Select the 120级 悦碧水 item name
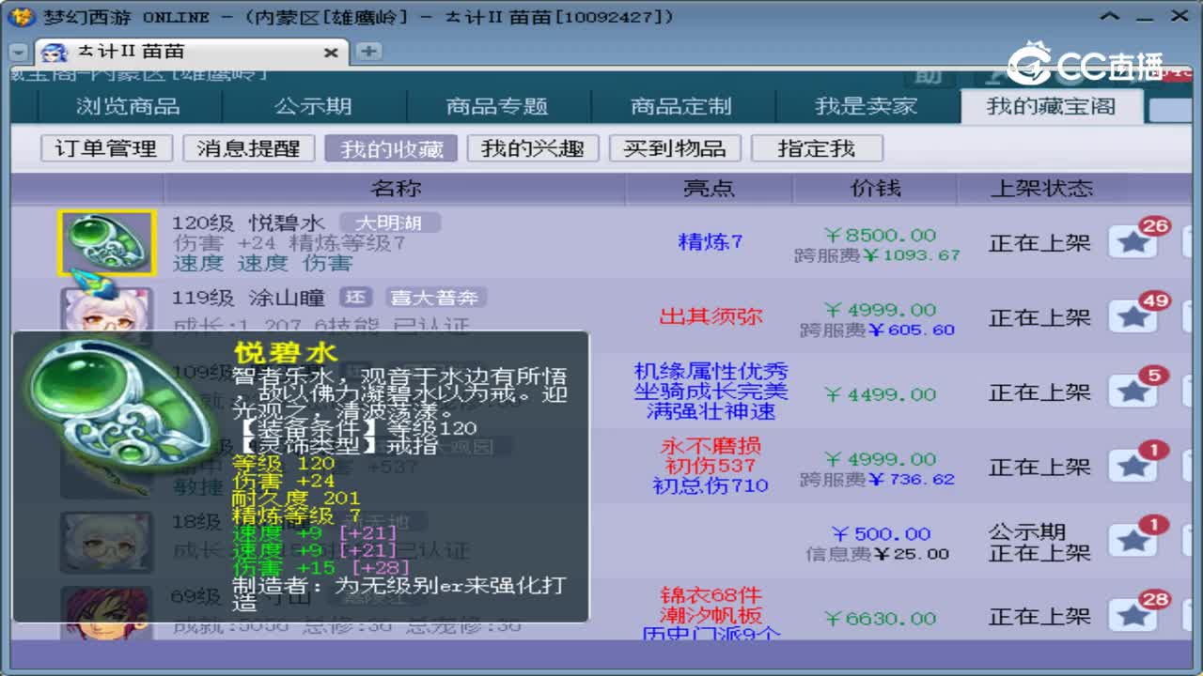Screen dimensions: 1203x676 [x=248, y=223]
